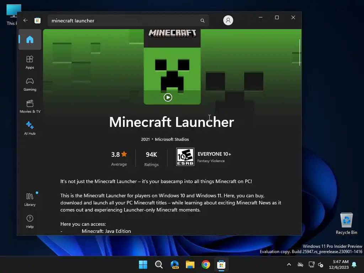Viewport: 364px width, 273px height.
Task: Click the Minecraft creeper app thumbnail
Action: pyautogui.click(x=172, y=67)
